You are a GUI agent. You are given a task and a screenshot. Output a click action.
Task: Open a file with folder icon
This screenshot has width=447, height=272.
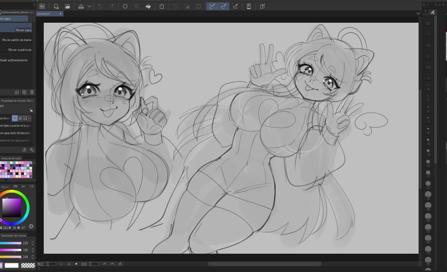(x=67, y=6)
